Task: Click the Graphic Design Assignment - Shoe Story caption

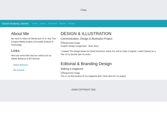Action: pyautogui.click(x=79, y=46)
